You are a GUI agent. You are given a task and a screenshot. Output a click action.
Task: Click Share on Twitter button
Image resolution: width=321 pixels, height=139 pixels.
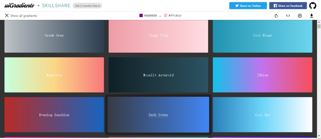[248, 6]
